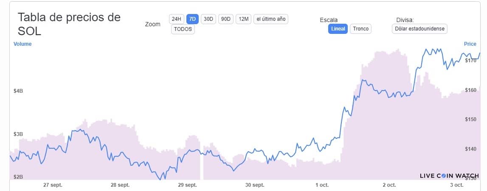Click the 29 sept. date marker

pos(187,185)
